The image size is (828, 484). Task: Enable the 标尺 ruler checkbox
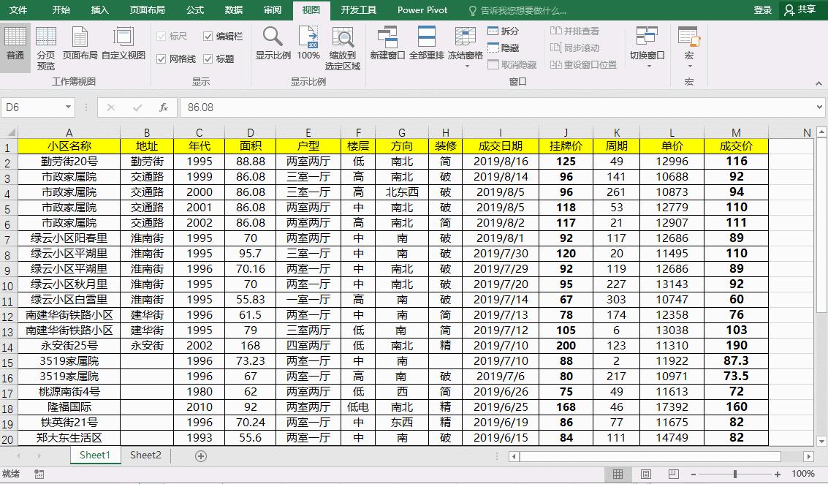pyautogui.click(x=175, y=36)
